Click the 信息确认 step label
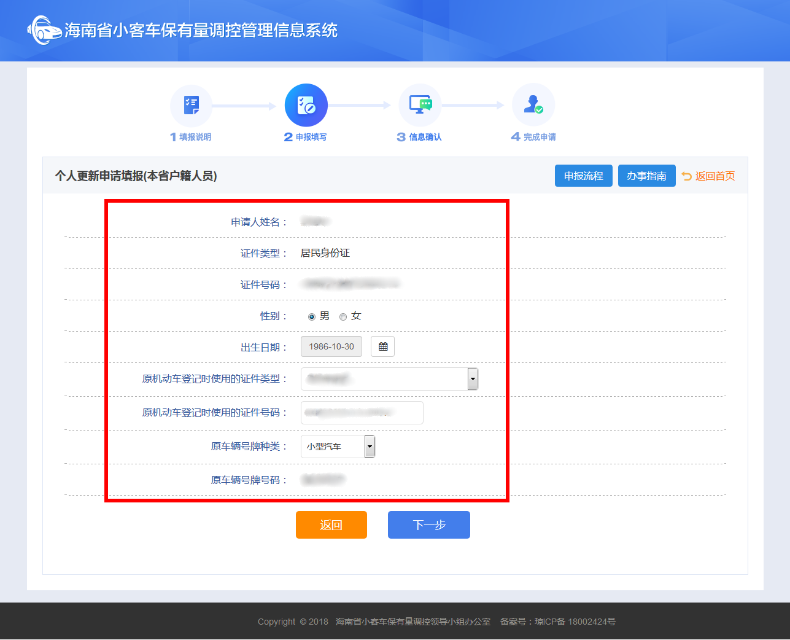790x640 pixels. point(425,137)
